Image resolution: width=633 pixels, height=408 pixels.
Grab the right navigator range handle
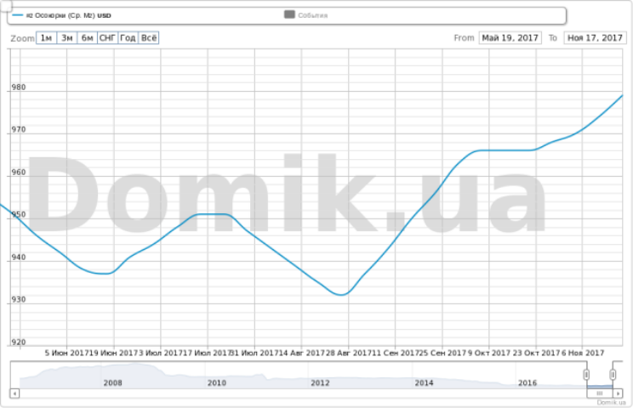point(613,375)
